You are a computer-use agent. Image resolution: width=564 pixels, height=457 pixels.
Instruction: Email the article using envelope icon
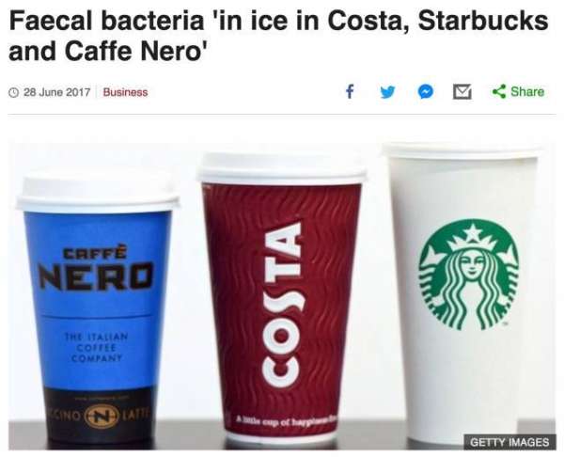tap(462, 92)
